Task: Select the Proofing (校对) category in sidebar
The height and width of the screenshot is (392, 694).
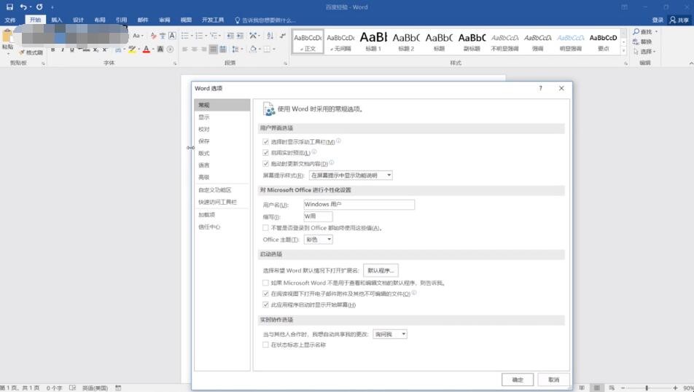Action: [x=204, y=129]
